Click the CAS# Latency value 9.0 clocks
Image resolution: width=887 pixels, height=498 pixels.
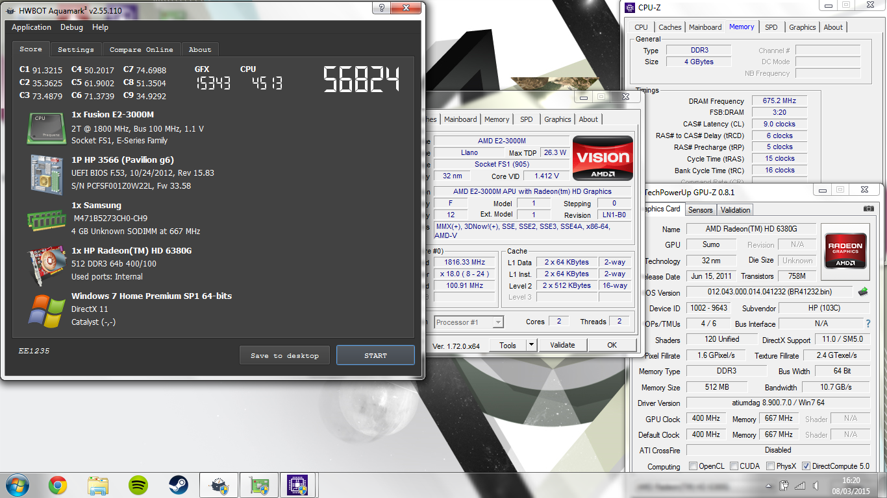click(x=779, y=124)
